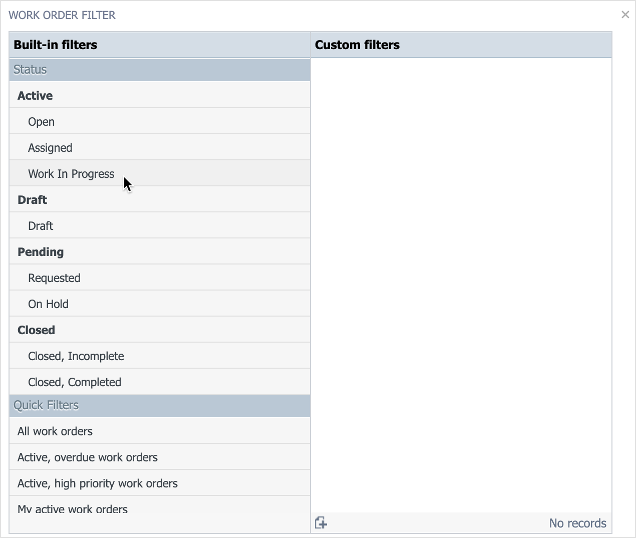The image size is (636, 538).
Task: Apply Active, overdue work orders filter
Action: [160, 457]
